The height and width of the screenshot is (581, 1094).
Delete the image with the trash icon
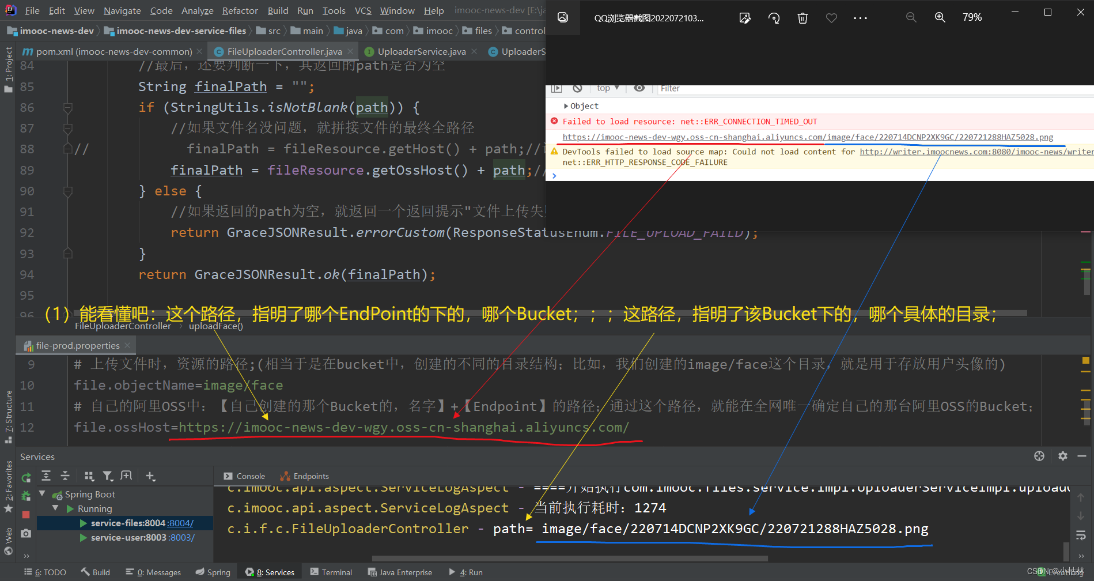point(802,18)
